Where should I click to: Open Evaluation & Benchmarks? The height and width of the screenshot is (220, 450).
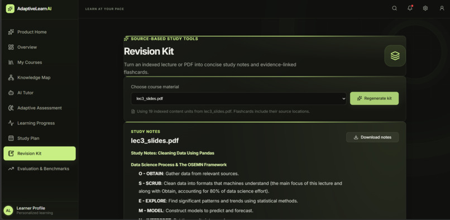40,169
